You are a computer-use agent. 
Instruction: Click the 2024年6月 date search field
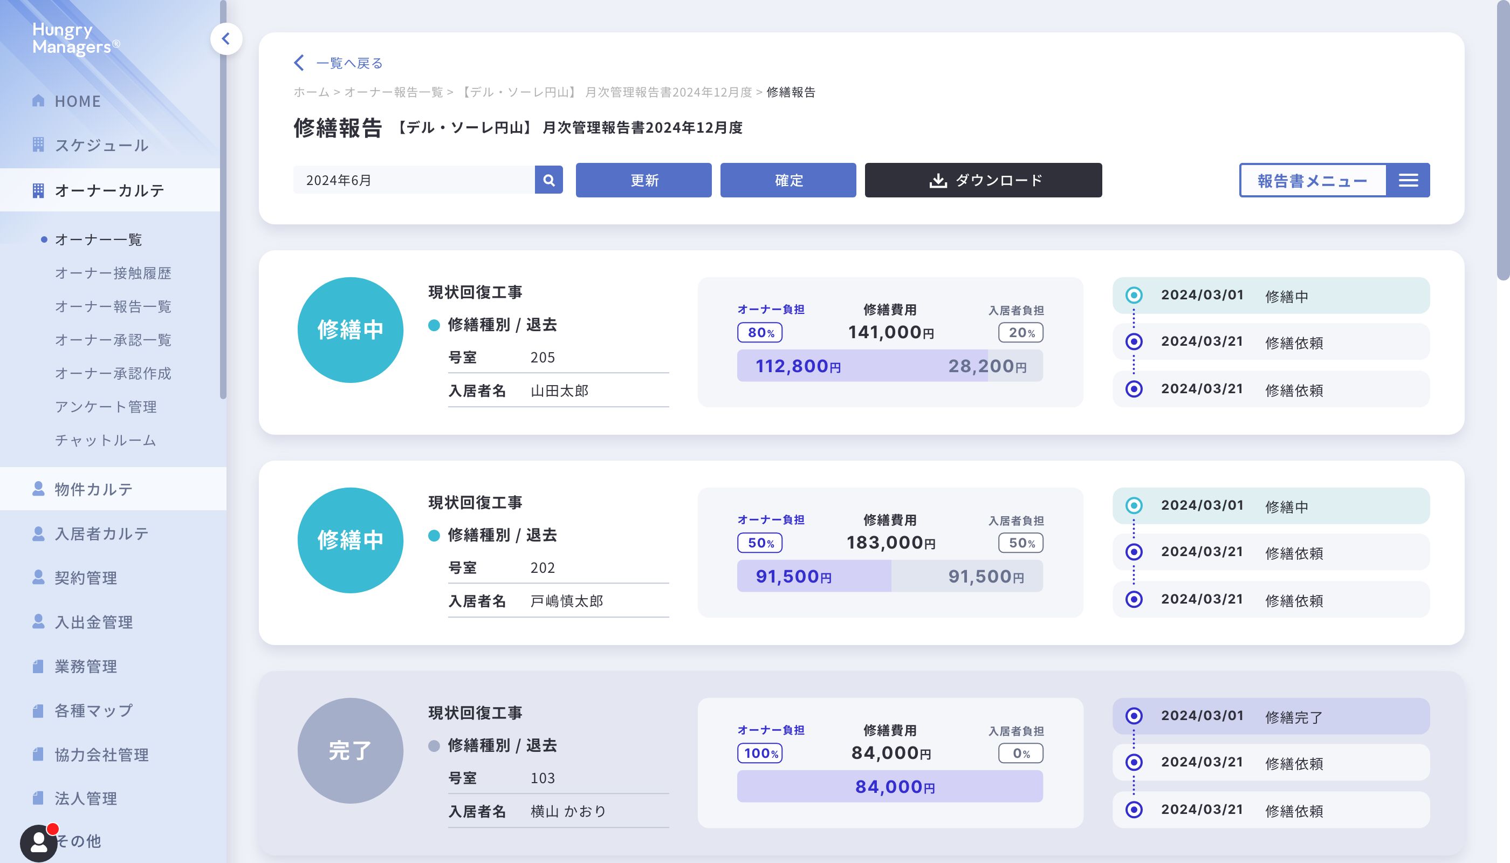pos(414,180)
